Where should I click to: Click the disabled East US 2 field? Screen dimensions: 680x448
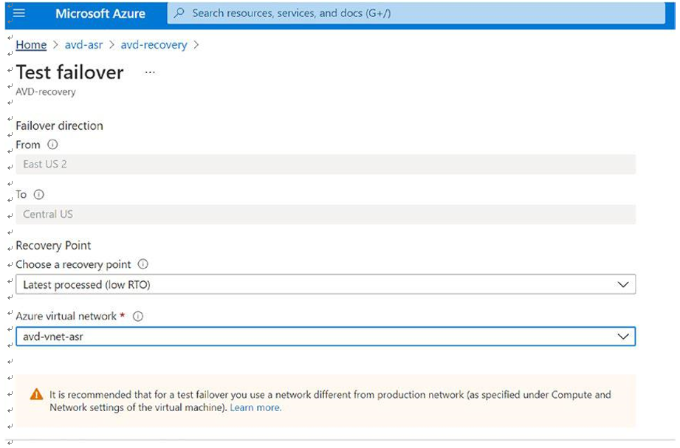pyautogui.click(x=326, y=165)
